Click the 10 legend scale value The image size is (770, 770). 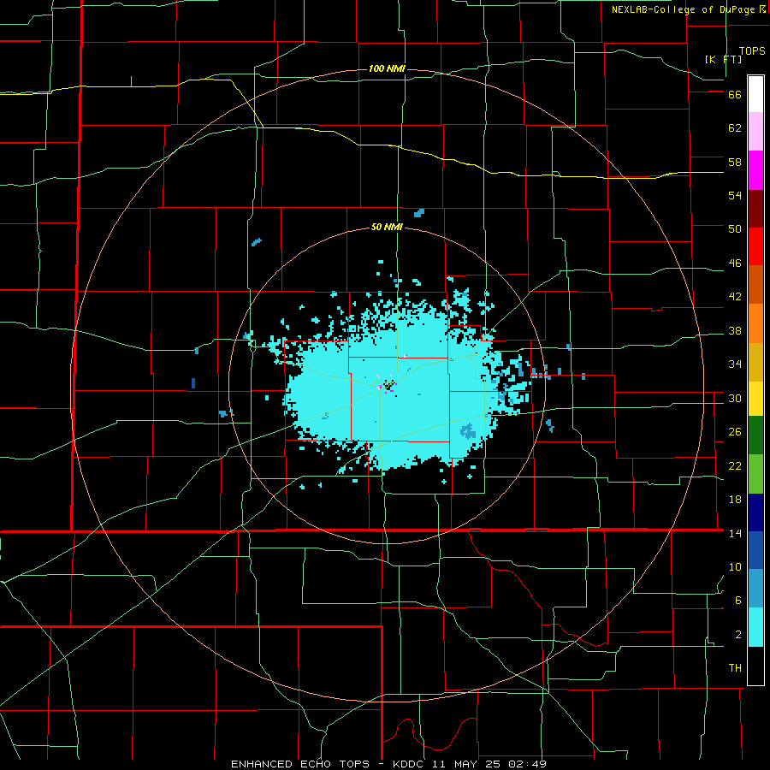pos(735,567)
